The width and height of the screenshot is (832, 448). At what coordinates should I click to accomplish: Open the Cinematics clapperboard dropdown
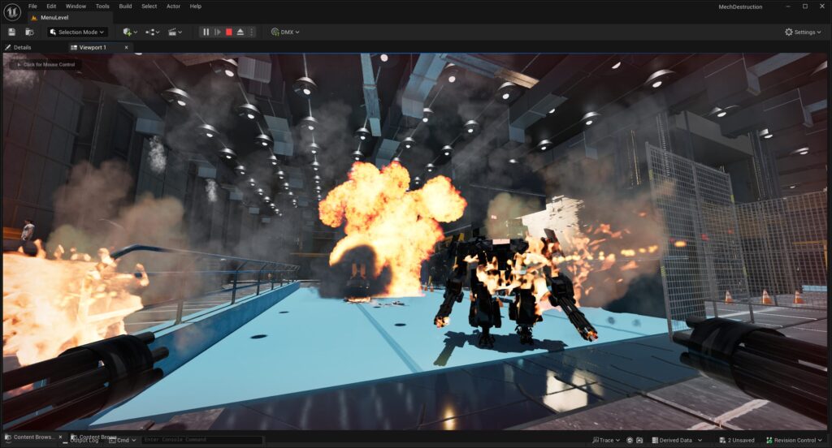point(175,32)
